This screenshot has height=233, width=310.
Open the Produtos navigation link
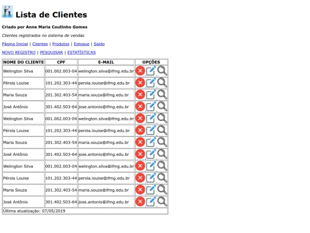61,44
